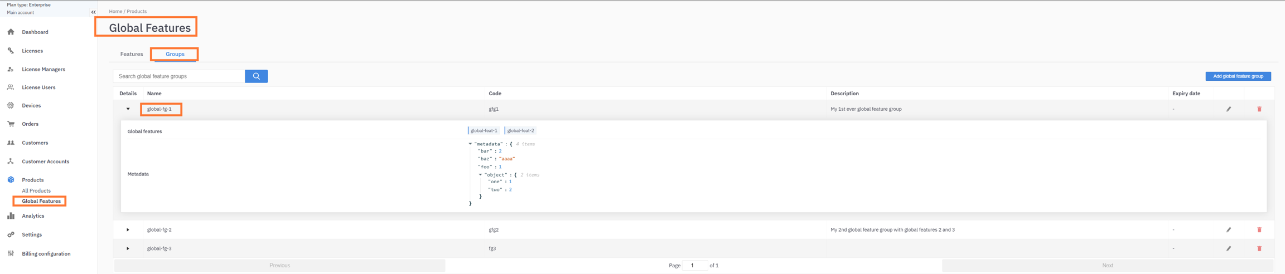
Task: Click pencil icon for global-fg-2
Action: [x=1228, y=230]
